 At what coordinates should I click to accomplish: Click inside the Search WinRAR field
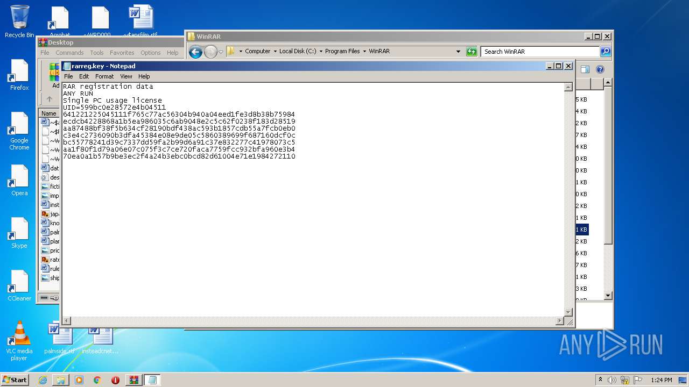point(540,52)
